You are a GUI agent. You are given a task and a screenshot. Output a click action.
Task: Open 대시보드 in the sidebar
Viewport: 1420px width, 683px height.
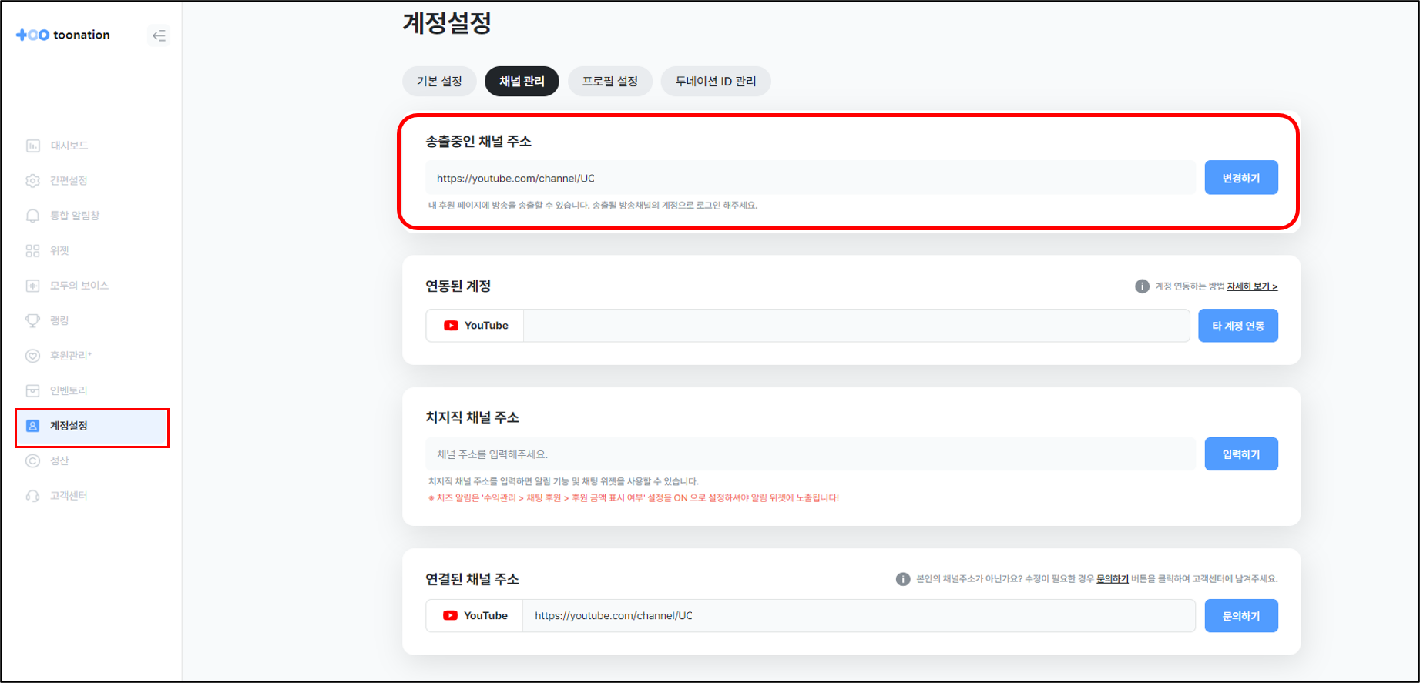(69, 146)
